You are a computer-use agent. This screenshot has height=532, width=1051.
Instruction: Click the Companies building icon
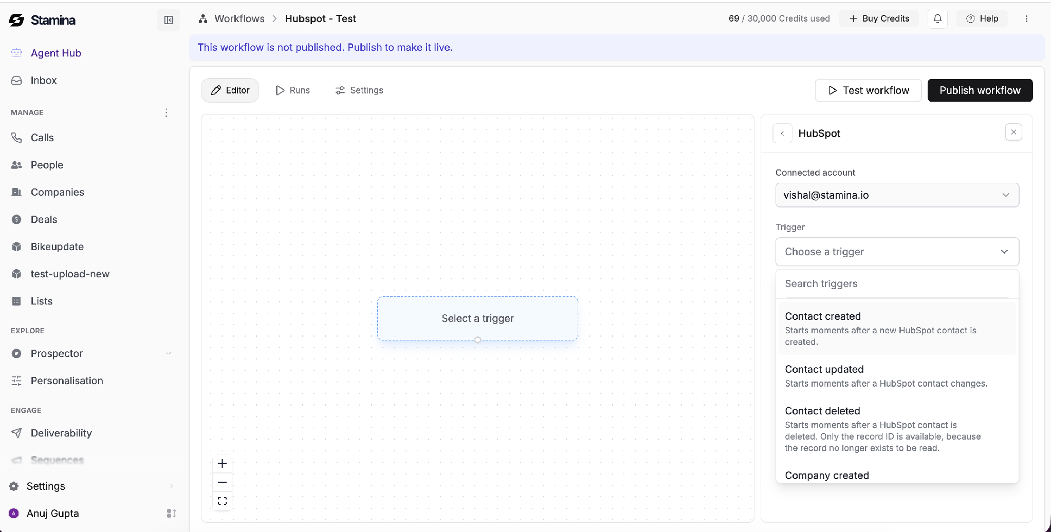16,192
